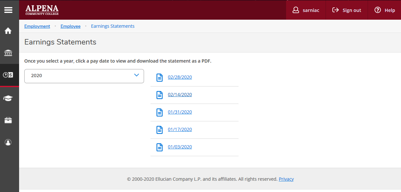Open the User Options person icon
The width and height of the screenshot is (401, 192).
coord(8,142)
